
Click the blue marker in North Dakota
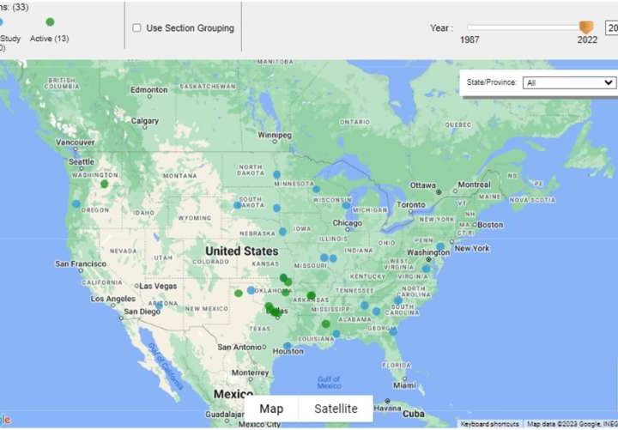[x=276, y=174]
